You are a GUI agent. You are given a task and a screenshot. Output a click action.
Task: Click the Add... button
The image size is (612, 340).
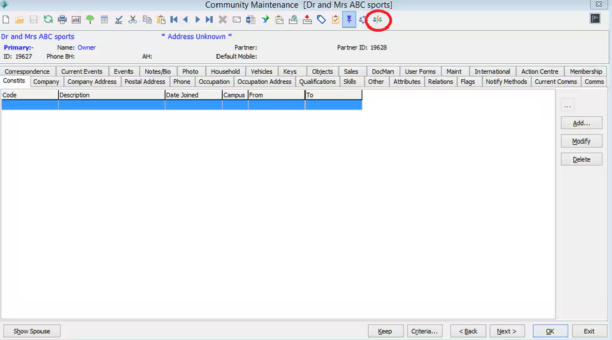(x=581, y=123)
